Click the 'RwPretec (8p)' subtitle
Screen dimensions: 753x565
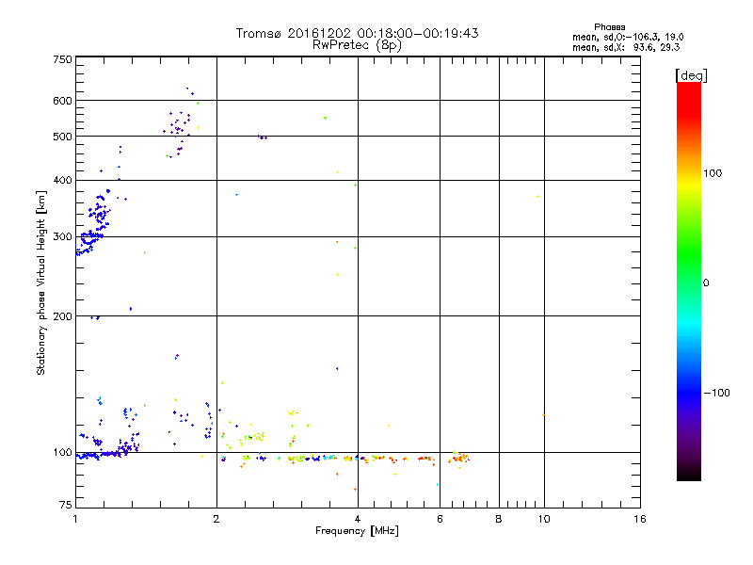pyautogui.click(x=357, y=45)
